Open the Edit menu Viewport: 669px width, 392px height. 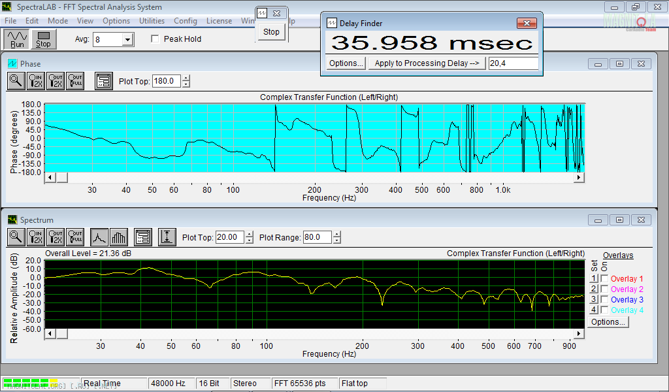[x=31, y=21]
